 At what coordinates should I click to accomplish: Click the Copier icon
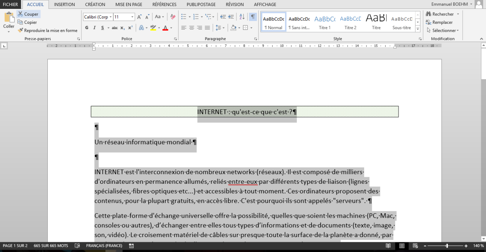pos(21,22)
